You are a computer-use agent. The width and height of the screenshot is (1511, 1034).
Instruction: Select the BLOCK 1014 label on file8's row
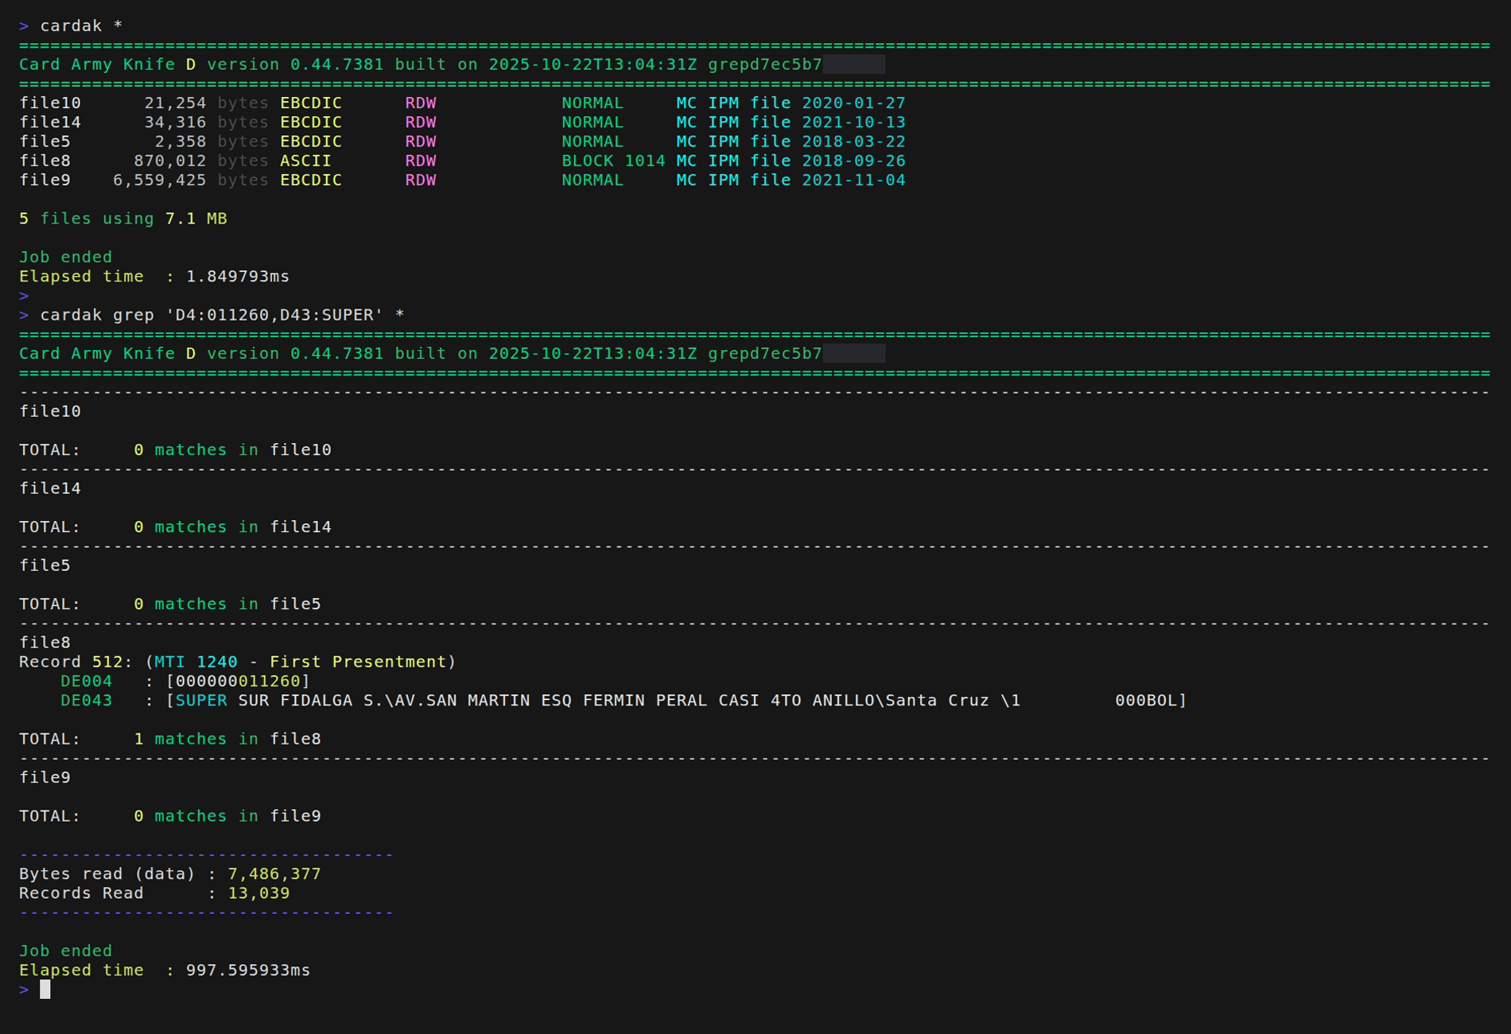tap(613, 160)
